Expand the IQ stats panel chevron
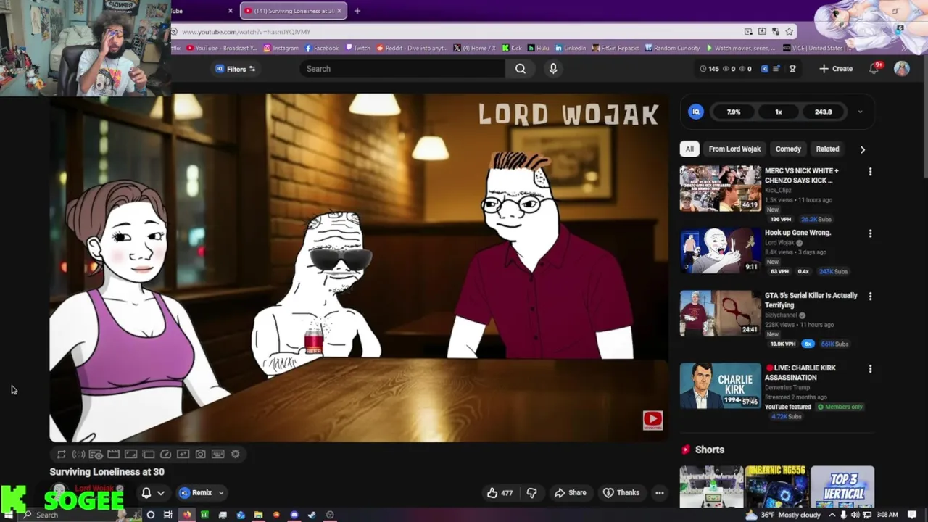Image resolution: width=928 pixels, height=522 pixels. (860, 112)
